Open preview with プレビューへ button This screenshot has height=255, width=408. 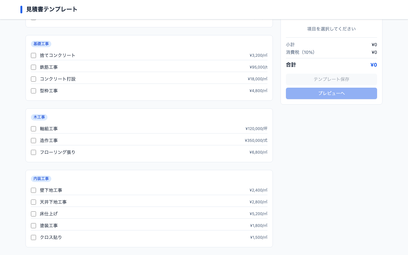[331, 93]
